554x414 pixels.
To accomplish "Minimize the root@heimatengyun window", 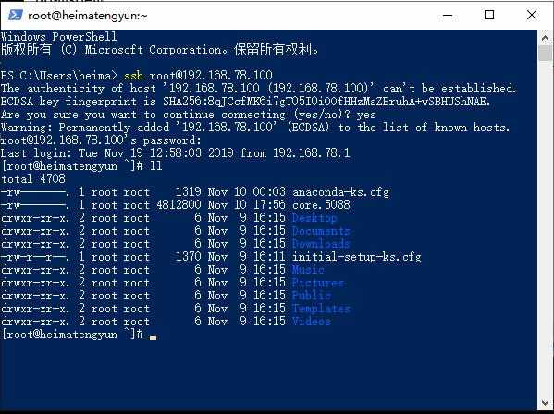I will click(x=448, y=15).
